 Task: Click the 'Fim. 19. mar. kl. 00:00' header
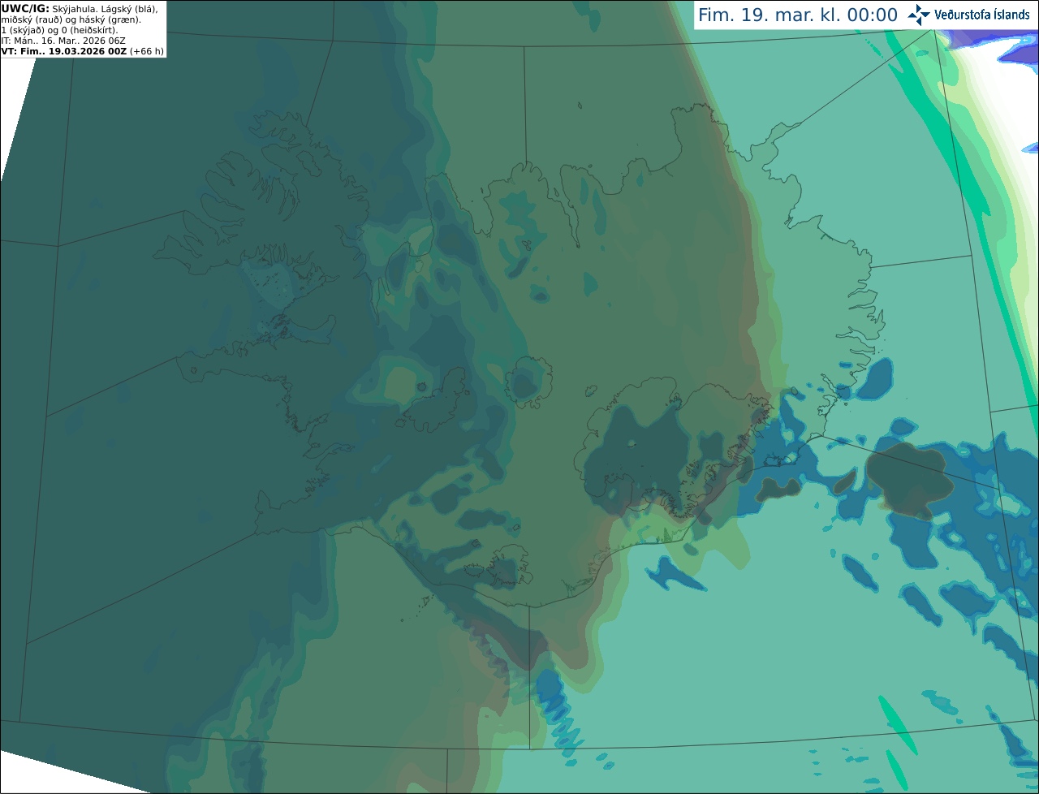798,15
